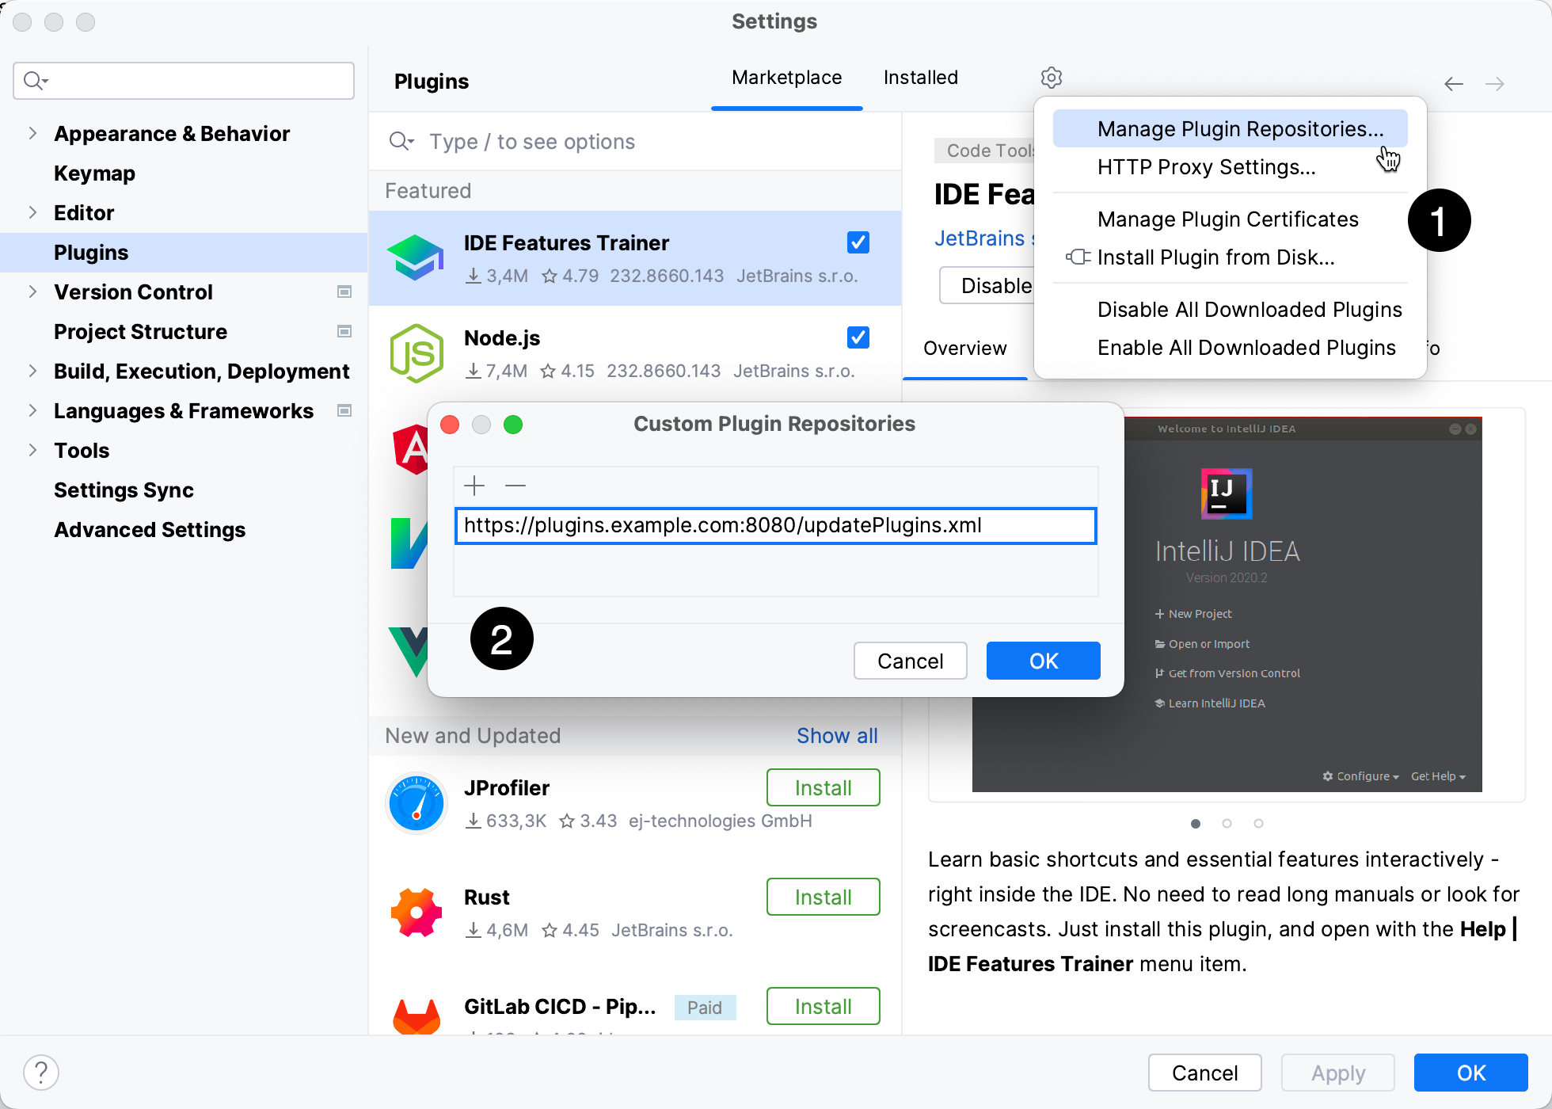
Task: Toggle the IDE Features Trainer checkbox
Action: pyautogui.click(x=858, y=242)
